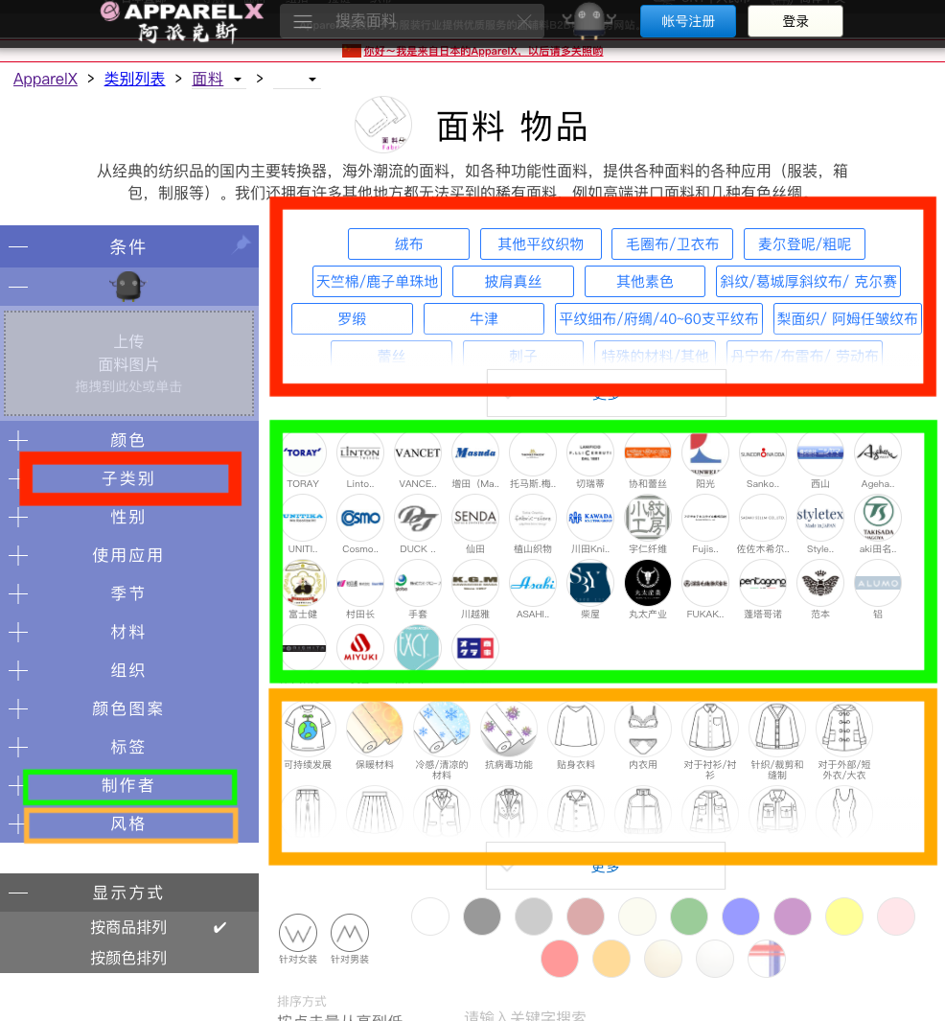Expand the 颜色图案 filter

(18, 709)
